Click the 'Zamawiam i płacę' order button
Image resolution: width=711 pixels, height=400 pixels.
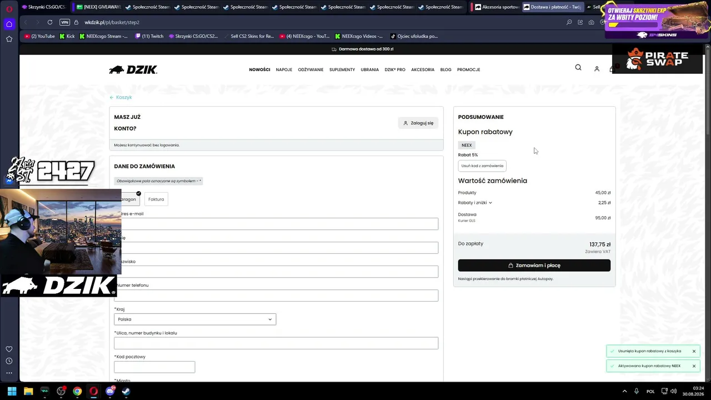point(534,266)
